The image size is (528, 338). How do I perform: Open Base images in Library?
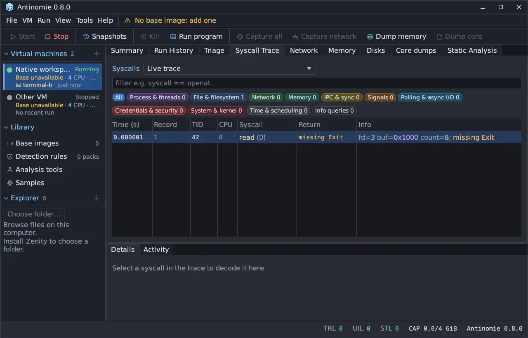53,143
